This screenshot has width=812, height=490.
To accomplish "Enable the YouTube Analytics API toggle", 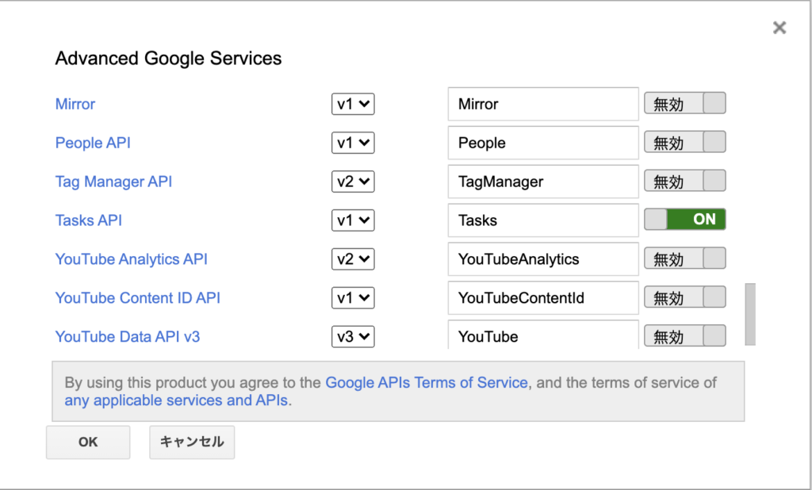I will pos(684,258).
